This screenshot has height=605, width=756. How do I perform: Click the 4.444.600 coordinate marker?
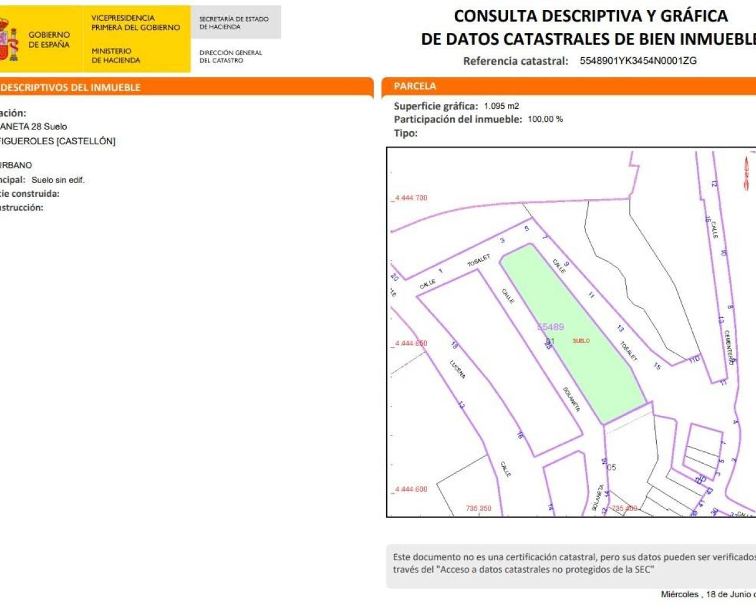[x=410, y=489]
